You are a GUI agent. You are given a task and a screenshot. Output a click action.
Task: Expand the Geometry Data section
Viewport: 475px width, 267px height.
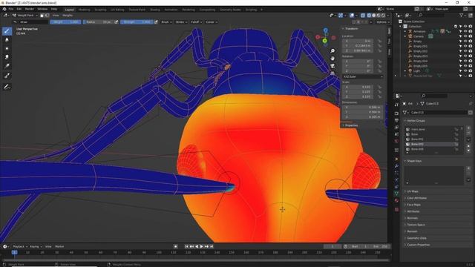coord(417,238)
